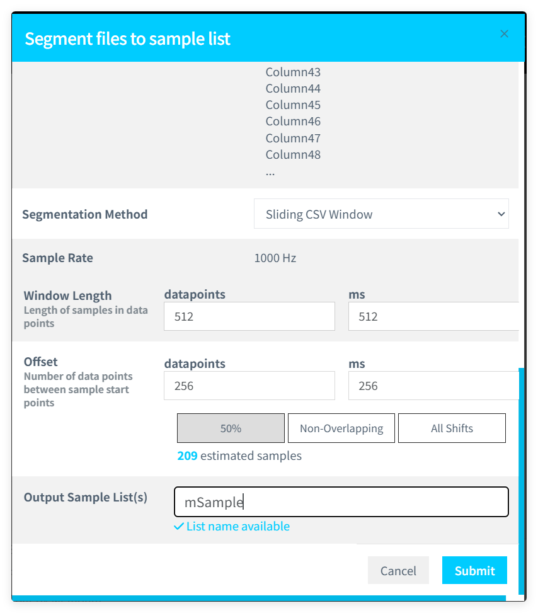Click the List name available checkmark icon

179,526
